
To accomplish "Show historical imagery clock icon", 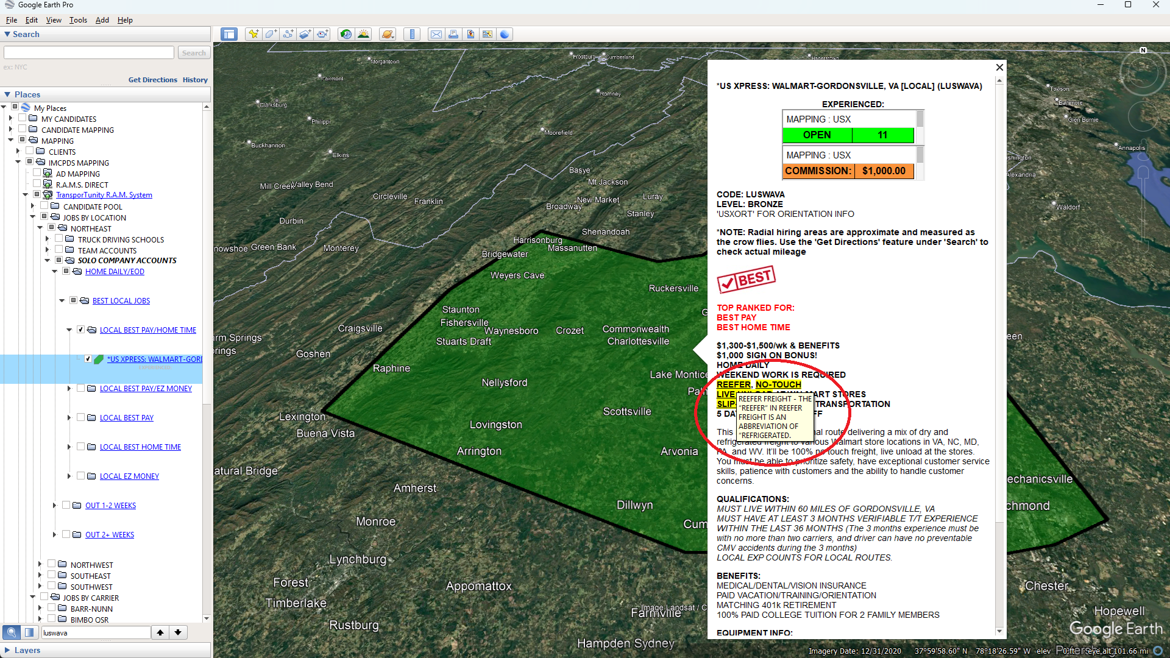I will point(346,34).
